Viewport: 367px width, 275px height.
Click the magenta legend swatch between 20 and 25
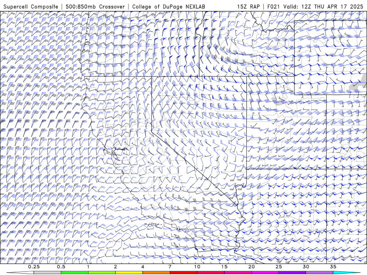(265, 273)
